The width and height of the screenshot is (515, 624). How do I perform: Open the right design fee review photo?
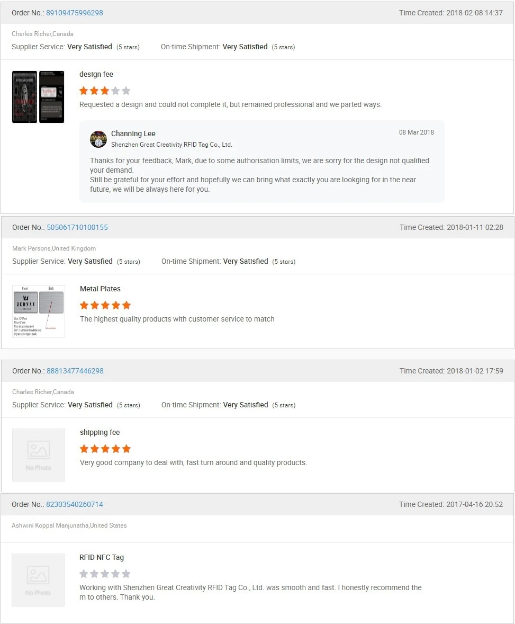[51, 97]
